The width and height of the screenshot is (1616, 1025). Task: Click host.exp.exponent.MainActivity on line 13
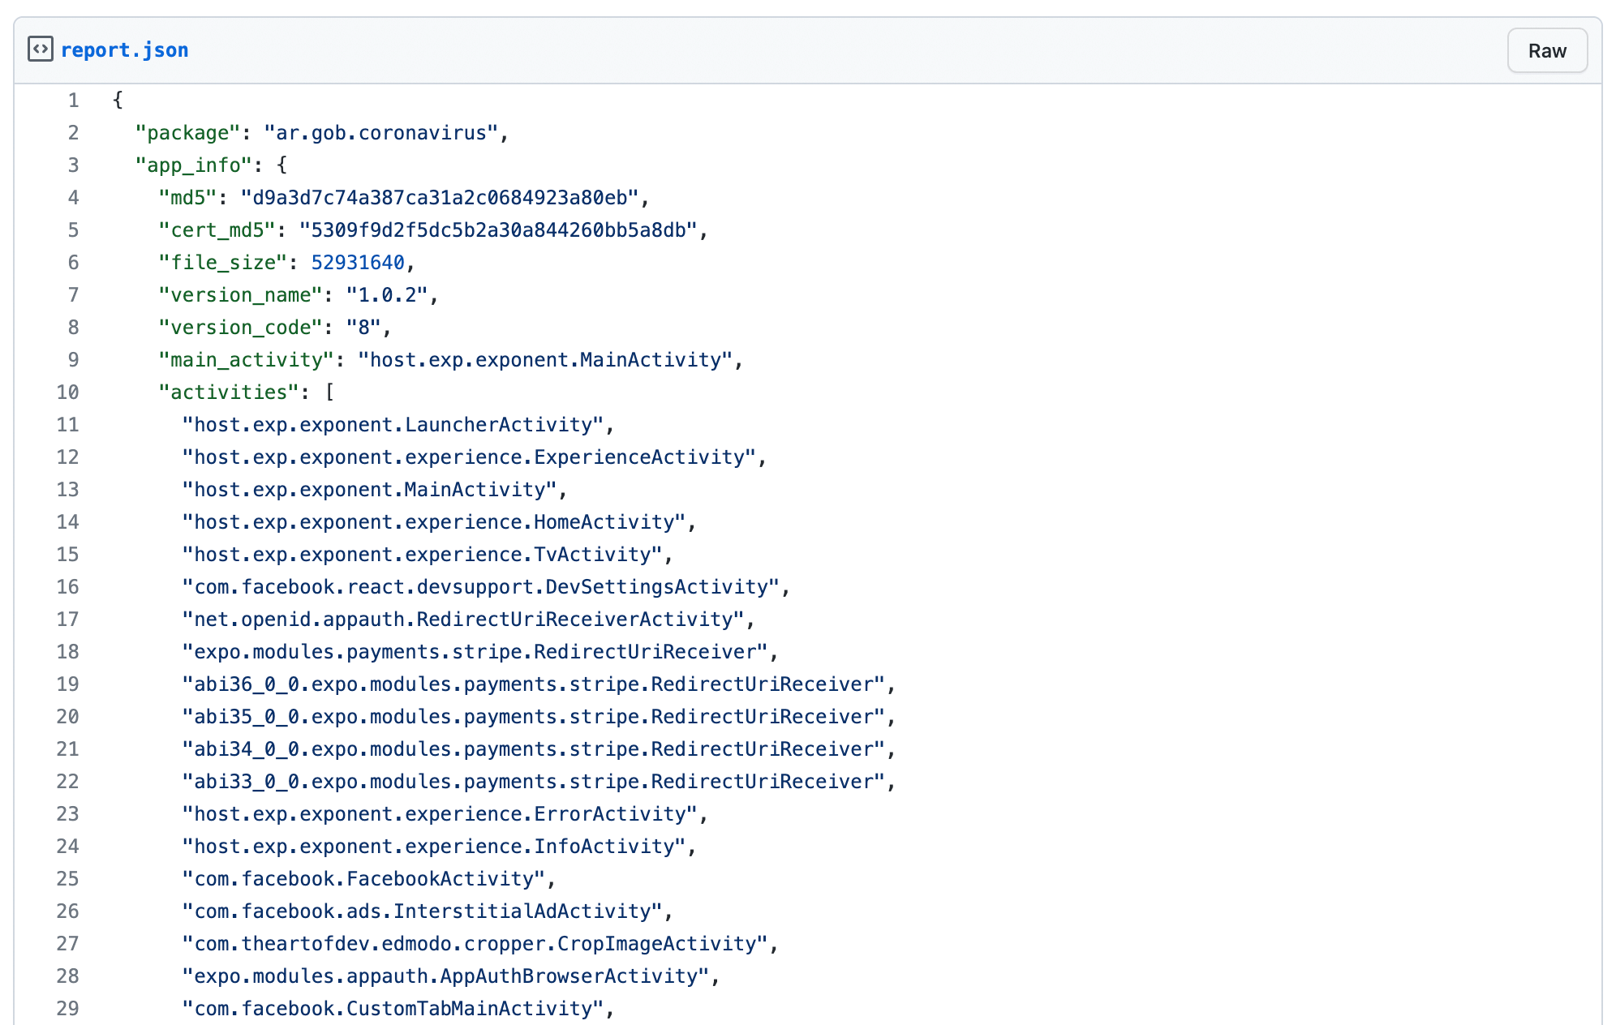pos(369,490)
